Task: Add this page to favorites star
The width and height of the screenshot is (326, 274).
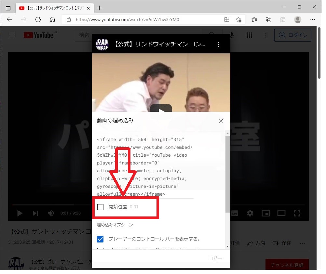Action: click(238, 20)
